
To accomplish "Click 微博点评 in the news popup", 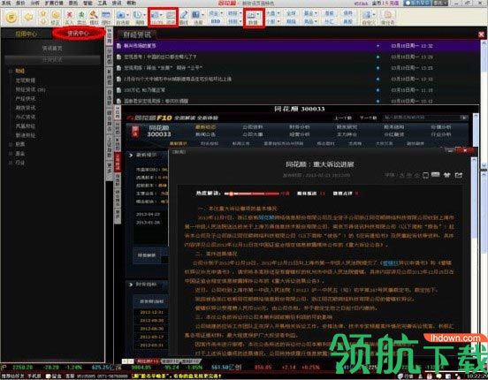I will 343,194.
